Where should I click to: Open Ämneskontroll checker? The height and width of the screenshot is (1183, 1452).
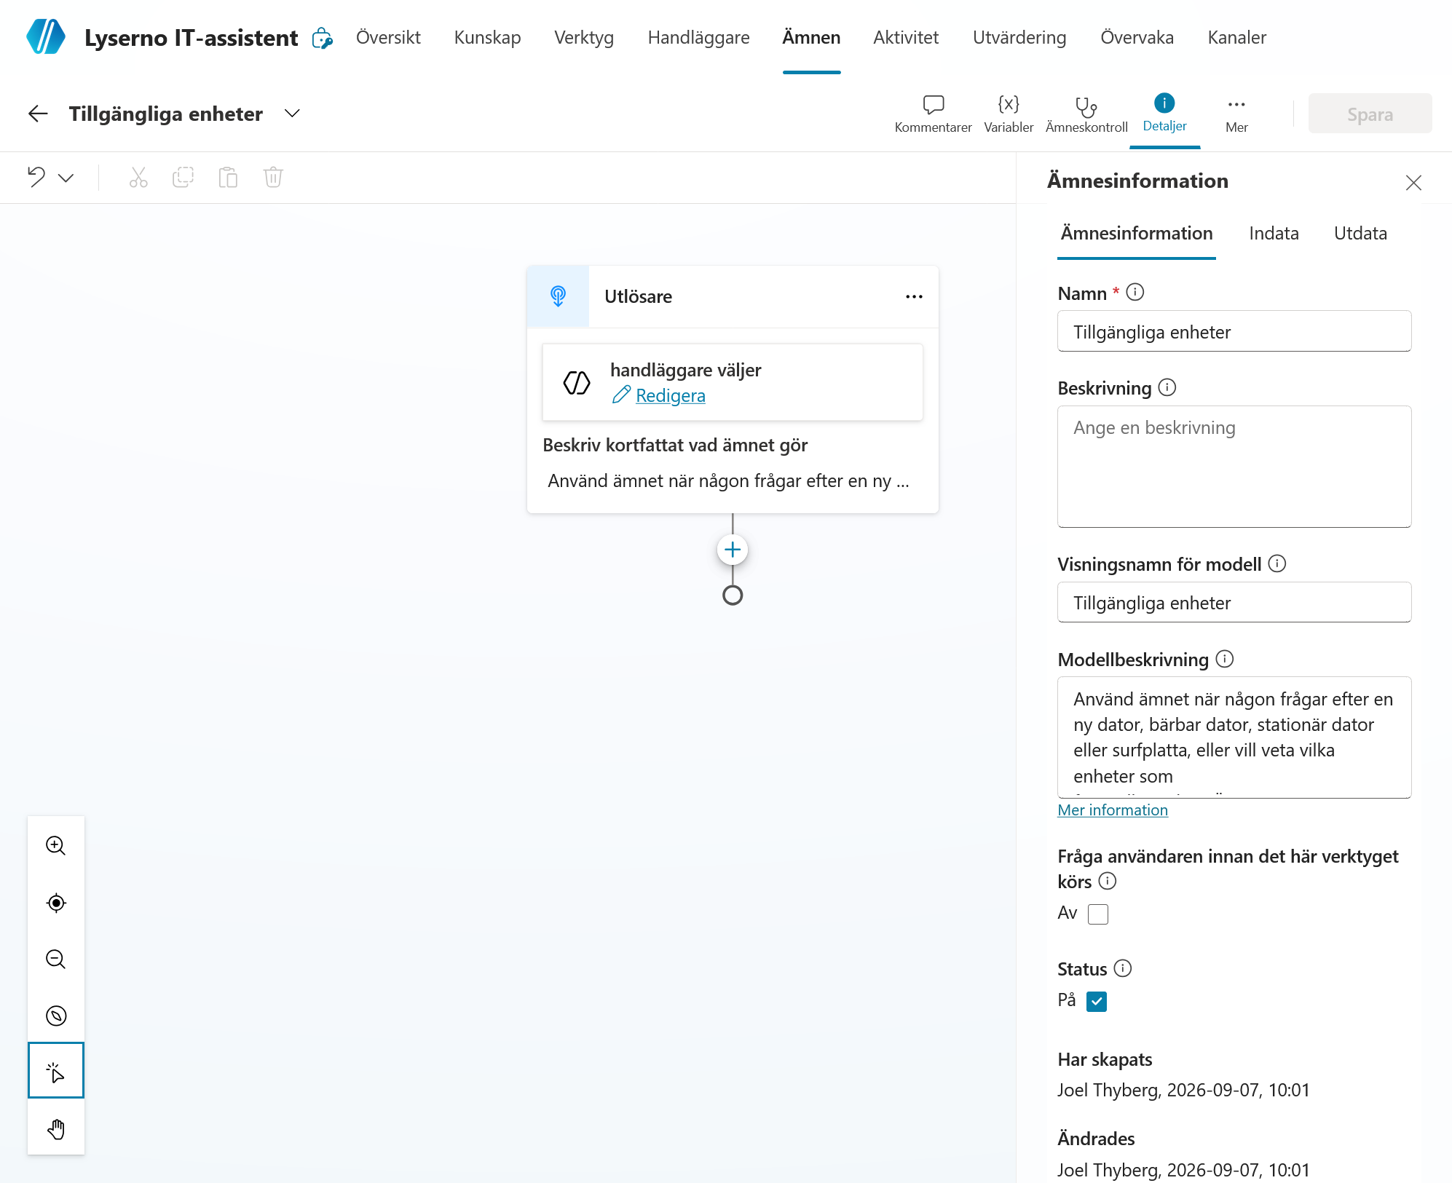click(x=1086, y=114)
